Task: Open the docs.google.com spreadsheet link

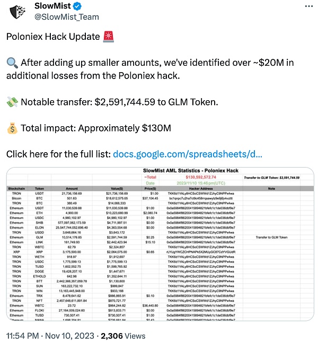Action: click(188, 154)
